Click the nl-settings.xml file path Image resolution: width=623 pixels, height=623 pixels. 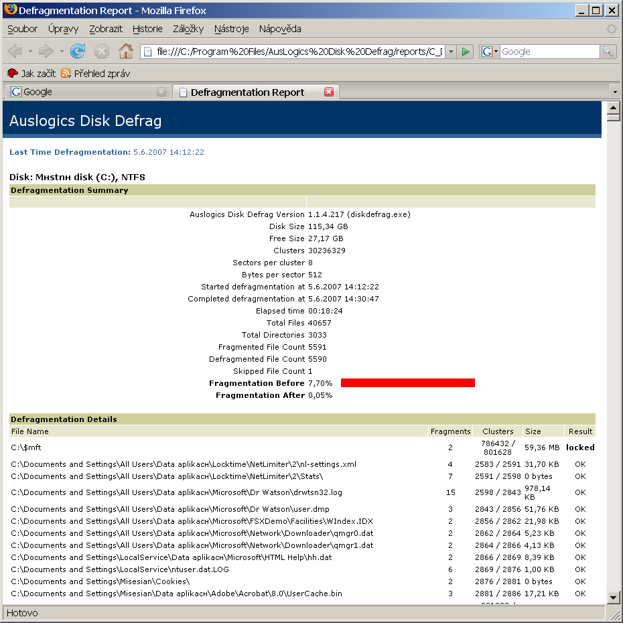pos(184,464)
